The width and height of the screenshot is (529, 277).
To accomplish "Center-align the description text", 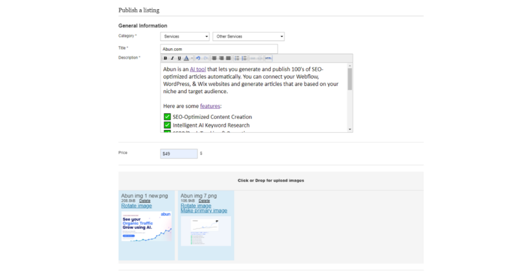I will tap(214, 58).
